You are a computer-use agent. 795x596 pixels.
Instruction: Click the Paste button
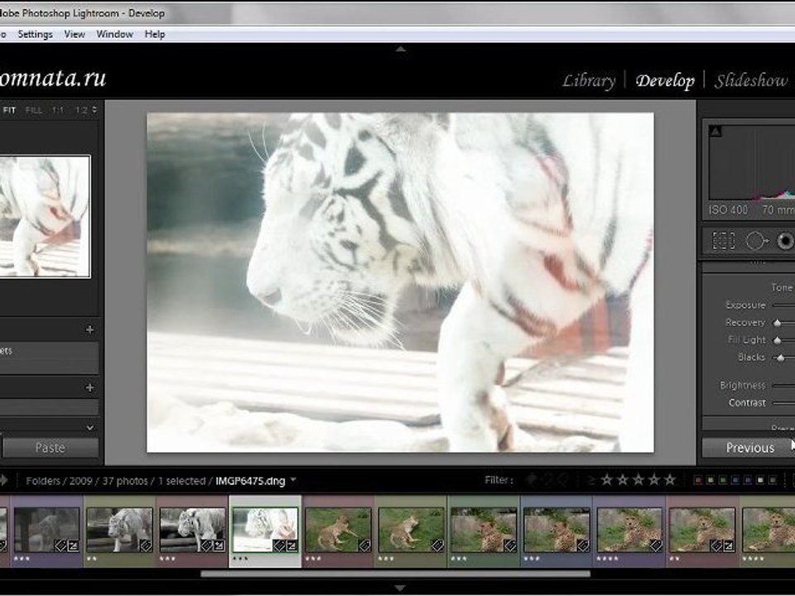(50, 448)
